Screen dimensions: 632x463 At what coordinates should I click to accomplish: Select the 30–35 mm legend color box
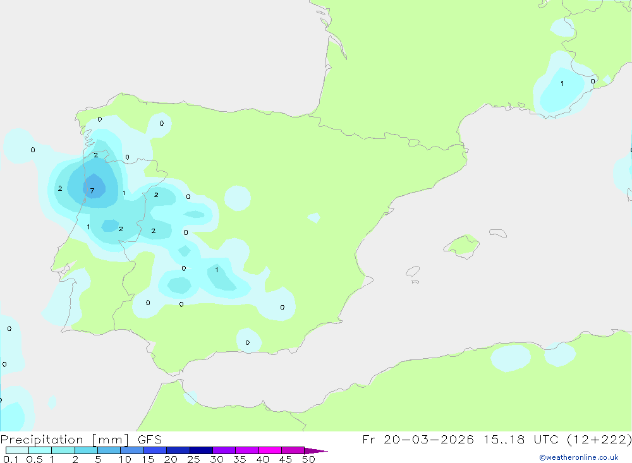(224, 450)
